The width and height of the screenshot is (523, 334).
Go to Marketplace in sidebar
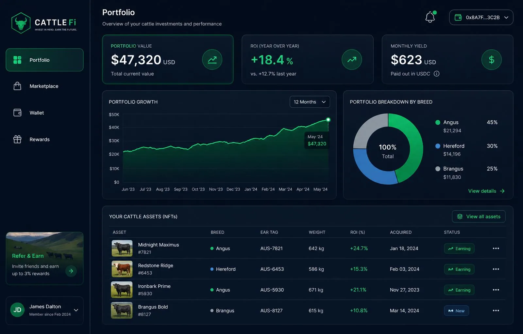click(x=44, y=86)
